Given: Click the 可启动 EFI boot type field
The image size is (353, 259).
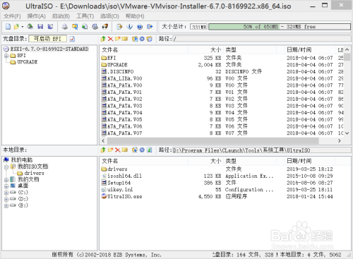Looking at the screenshot, I should click(x=47, y=39).
